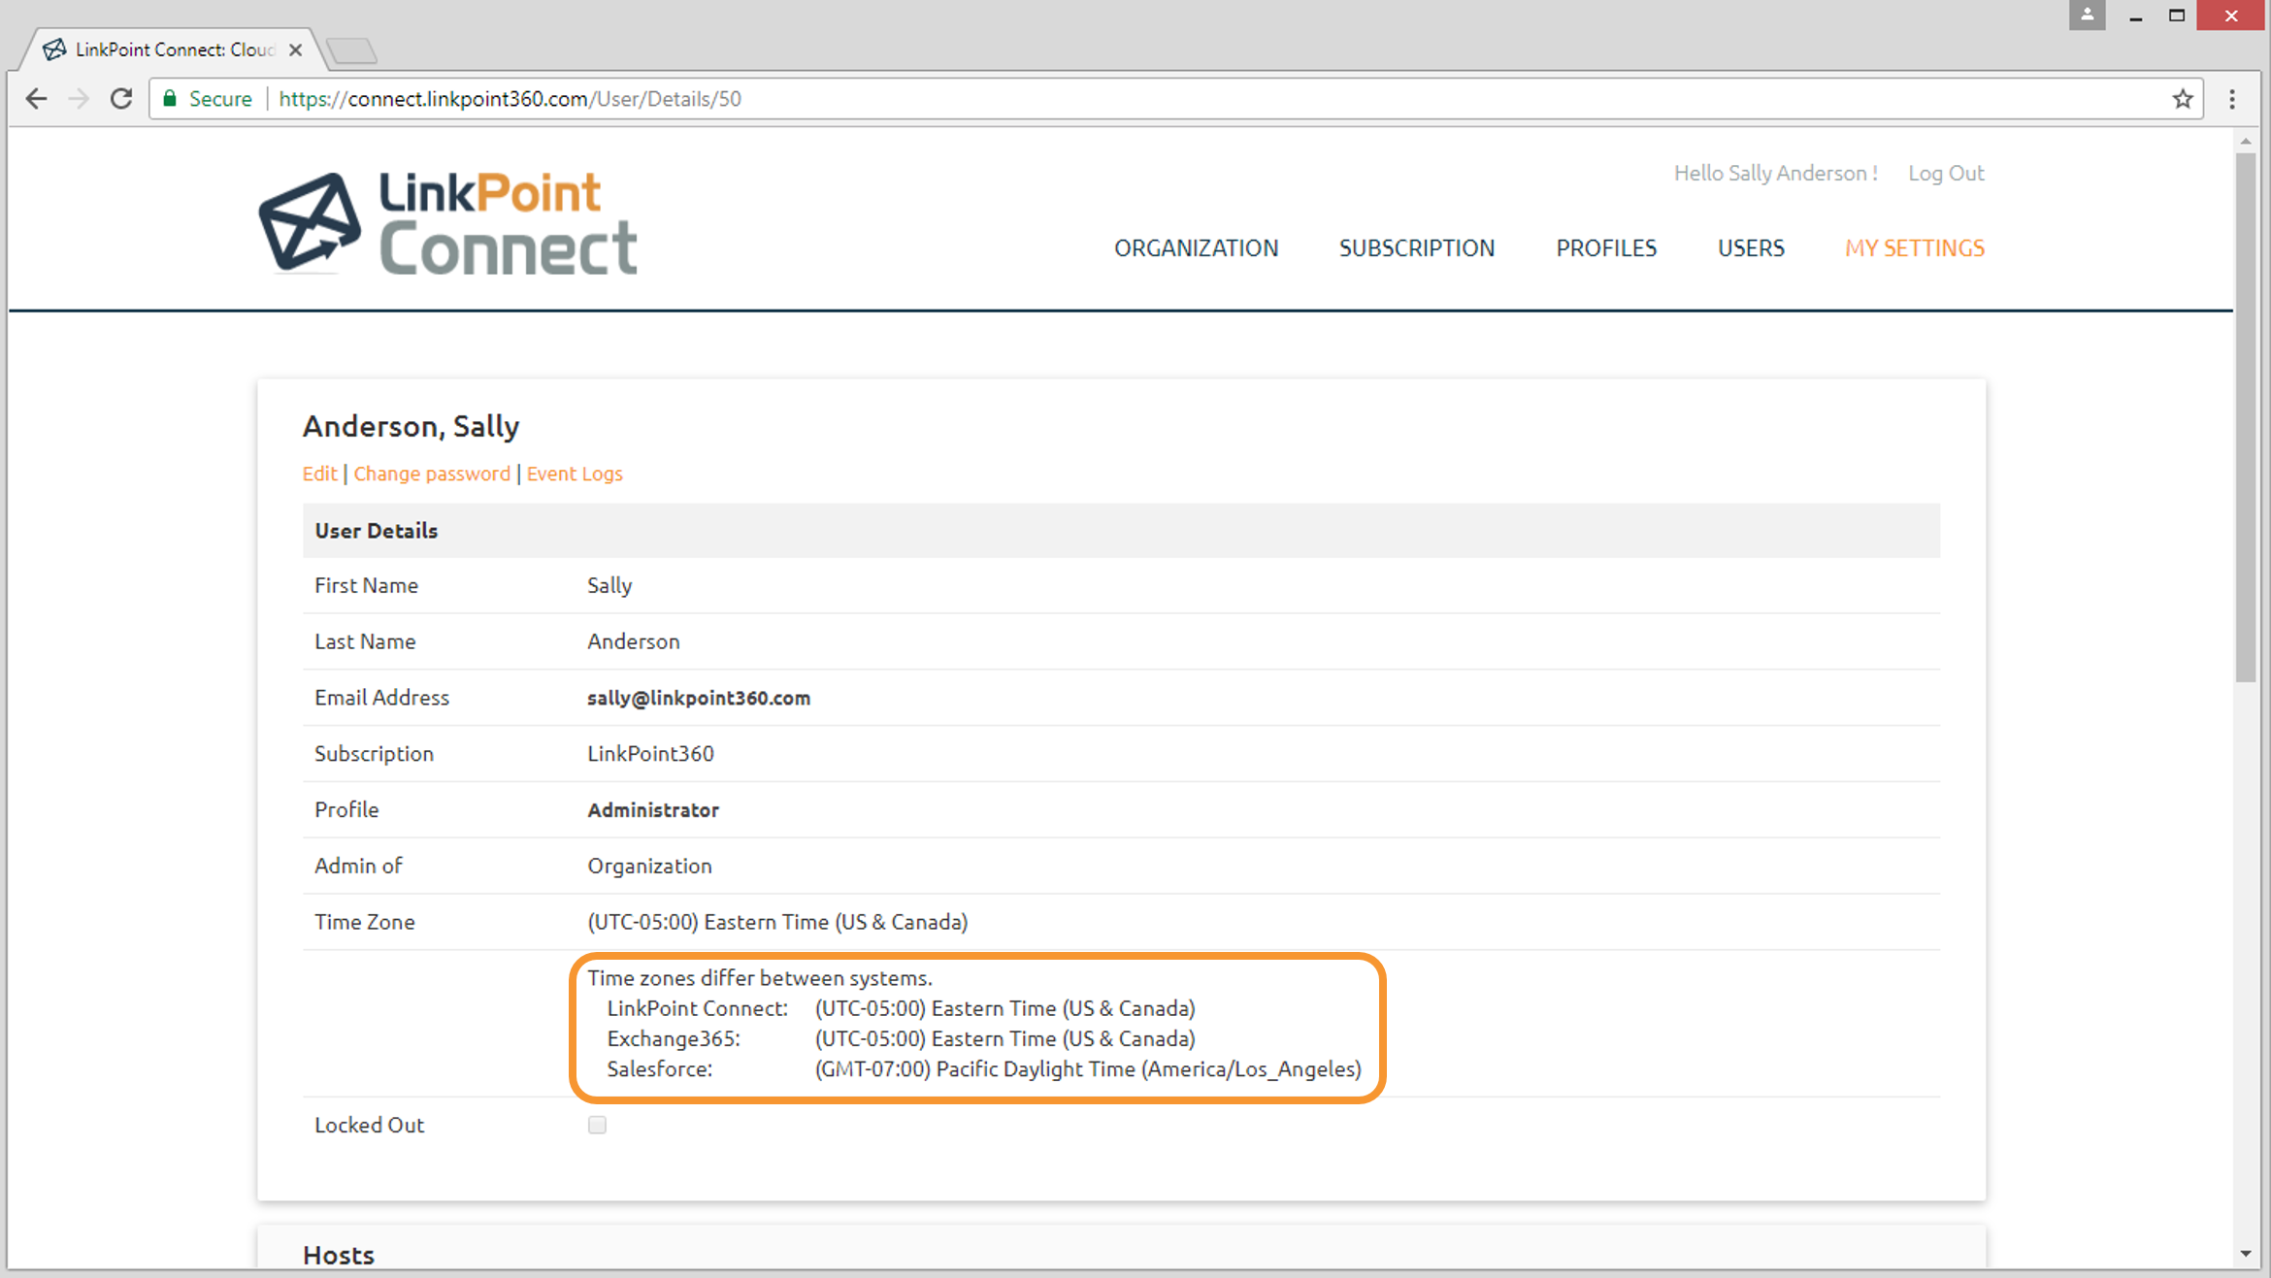The width and height of the screenshot is (2271, 1278).
Task: Click the Exchange365 time zone line
Action: pos(901,1038)
